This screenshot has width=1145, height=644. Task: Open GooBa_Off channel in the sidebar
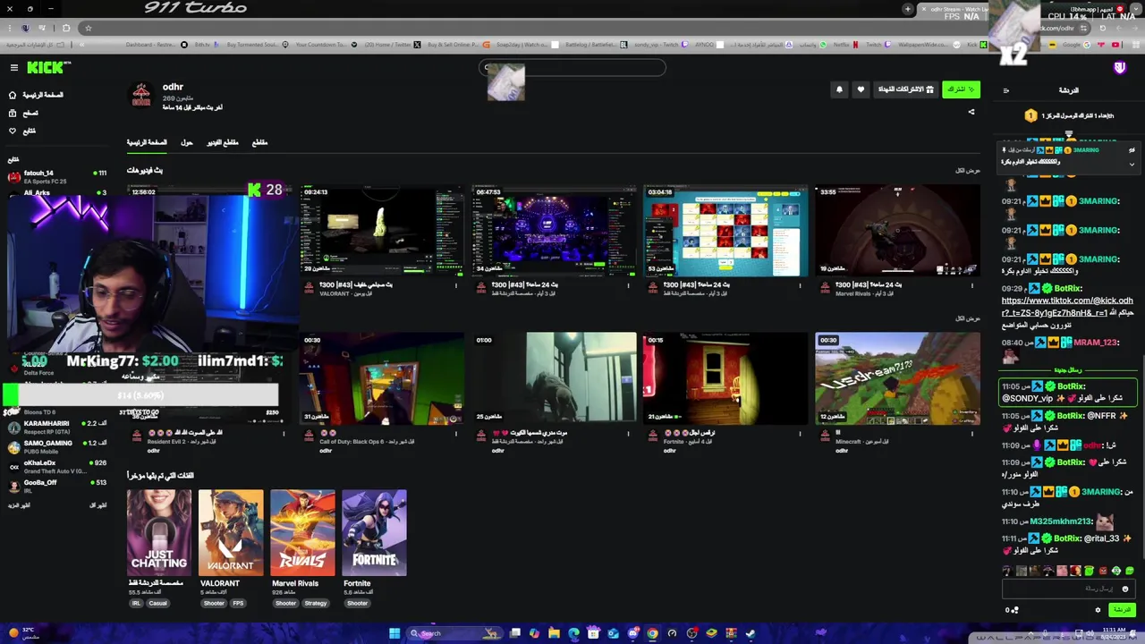(55, 486)
